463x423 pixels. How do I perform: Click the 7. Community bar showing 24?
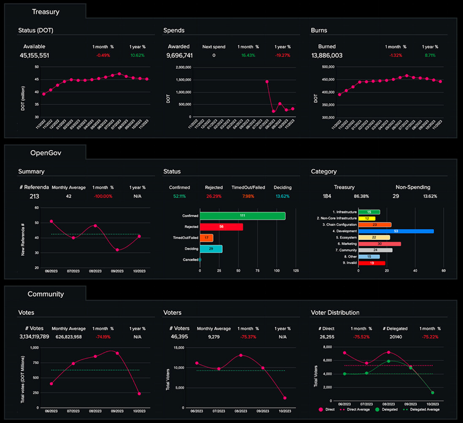375,250
